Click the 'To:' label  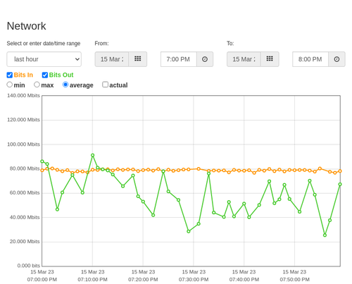tap(230, 44)
